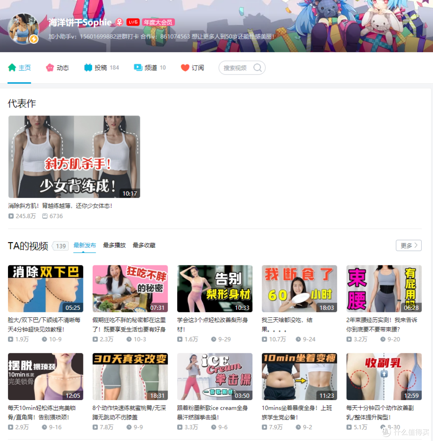Sort videos by 最多播放

click(x=114, y=245)
